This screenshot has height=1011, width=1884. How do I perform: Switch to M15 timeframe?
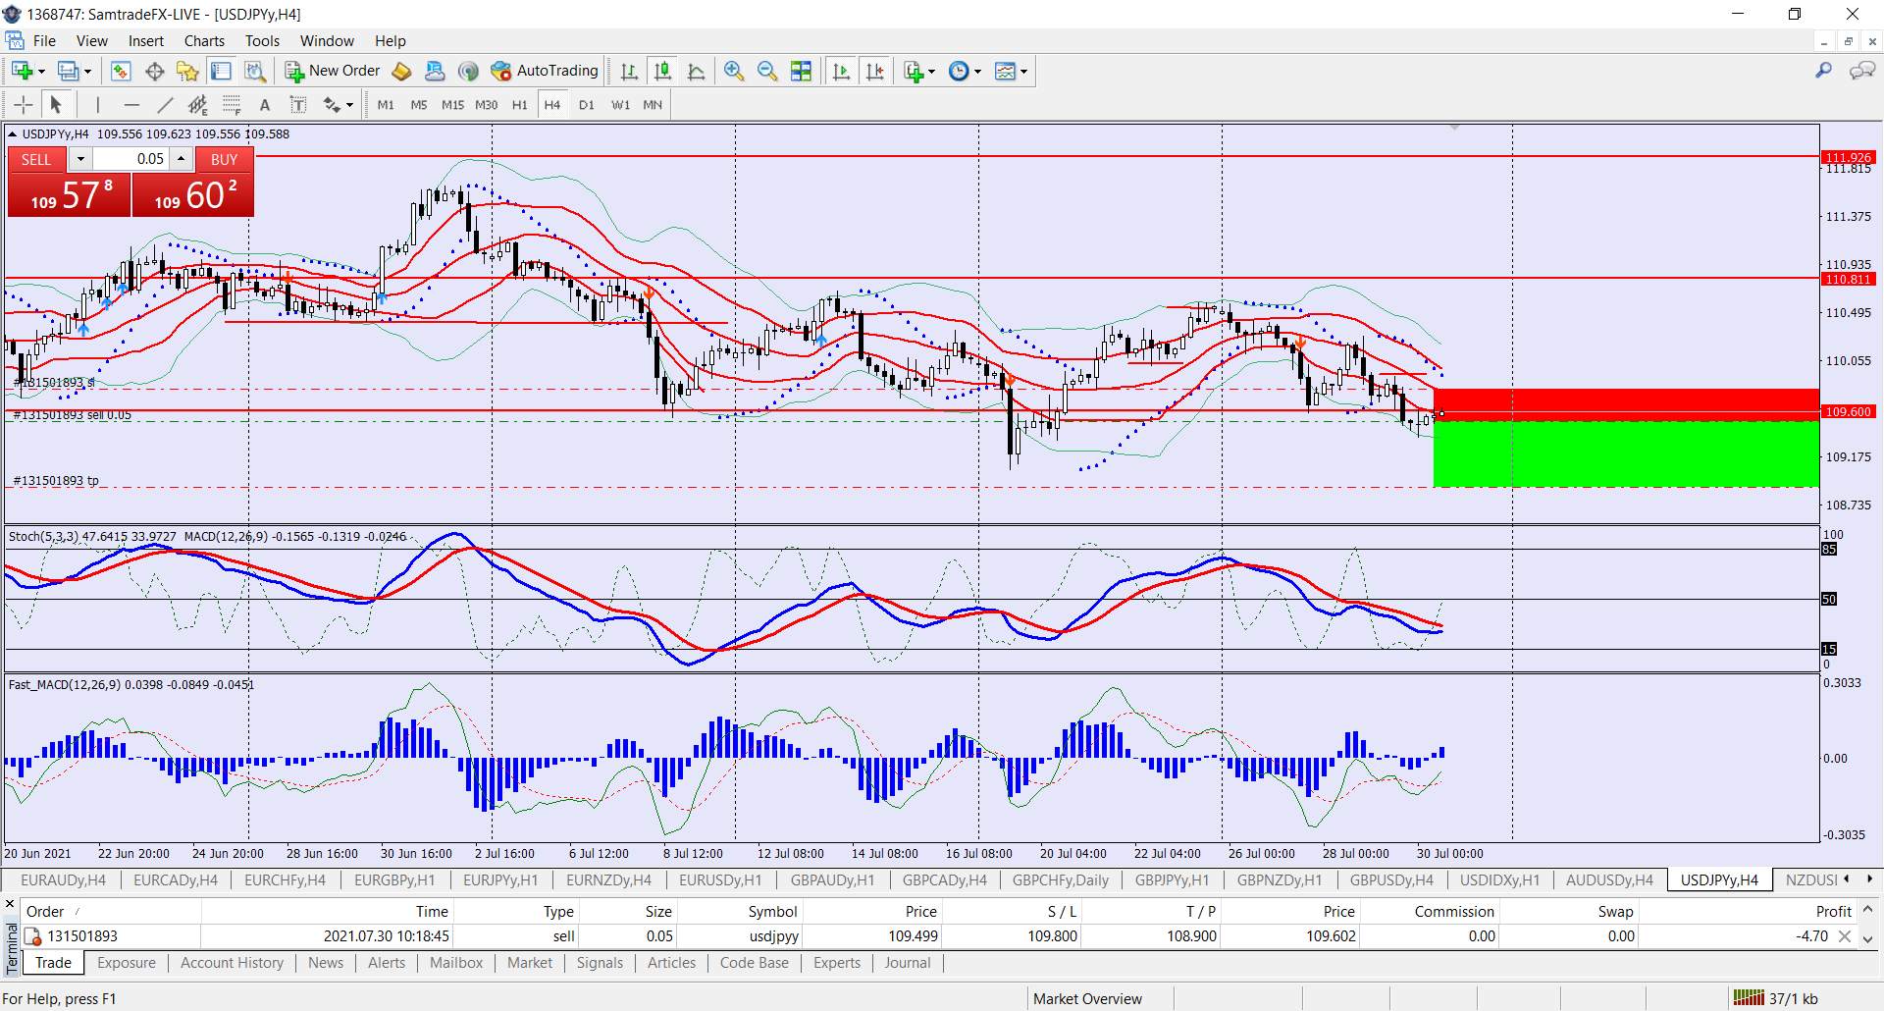452,104
